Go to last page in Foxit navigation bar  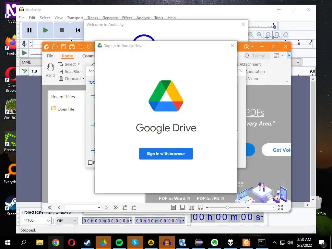(115, 207)
